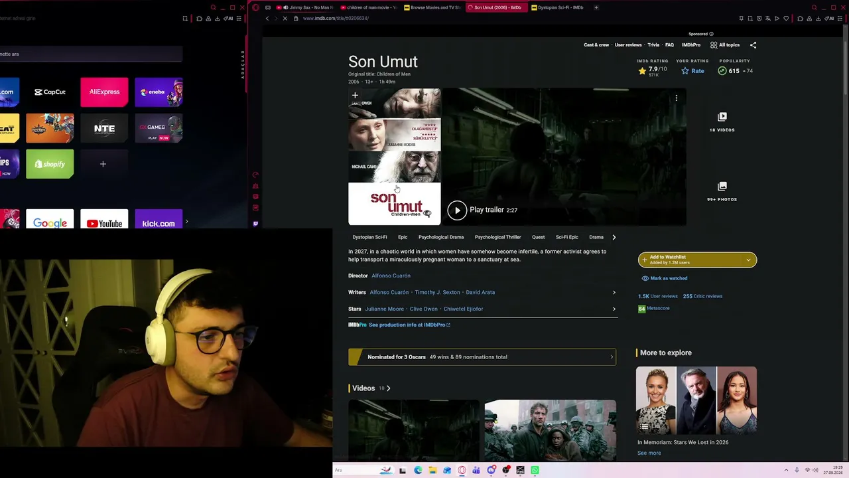Open the Metascore 84 link
Image resolution: width=849 pixels, height=478 pixels.
[x=654, y=308]
